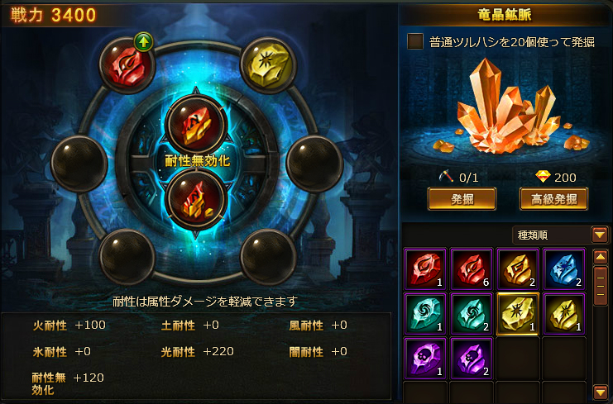613x404 pixels.
Task: Pick the red crystal with quantity 6
Action: (471, 269)
